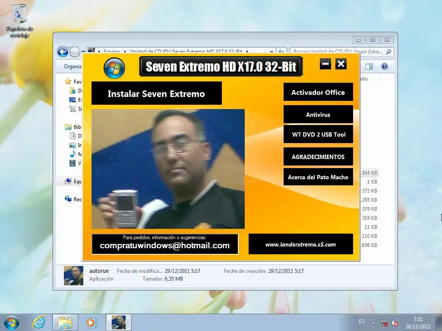Click the 1 KB size cell
The width and height of the screenshot is (442, 331).
372,181
